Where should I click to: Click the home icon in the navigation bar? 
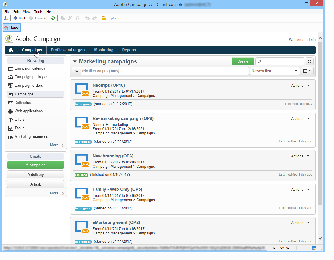pyautogui.click(x=11, y=50)
